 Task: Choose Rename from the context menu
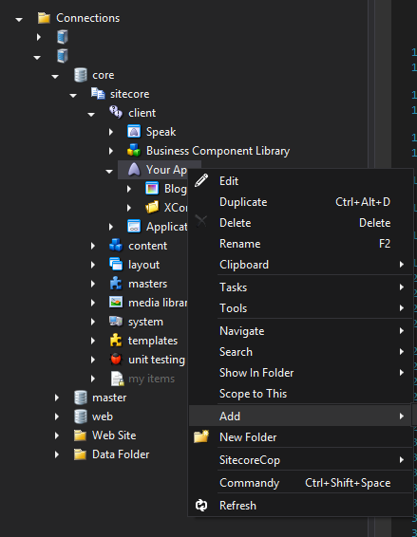tap(300, 244)
